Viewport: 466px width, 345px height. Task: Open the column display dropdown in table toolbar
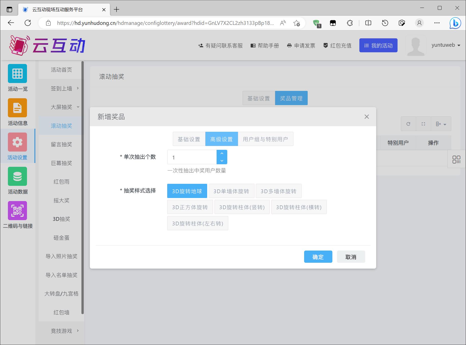(441, 124)
